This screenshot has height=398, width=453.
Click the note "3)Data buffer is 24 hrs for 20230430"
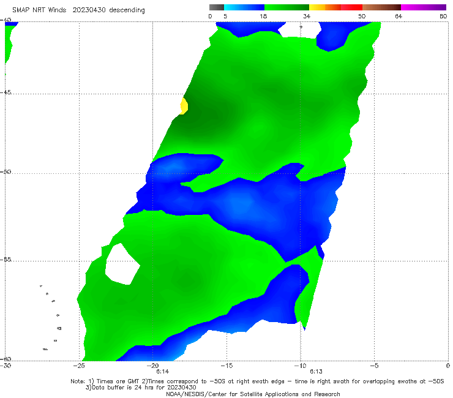(x=141, y=388)
